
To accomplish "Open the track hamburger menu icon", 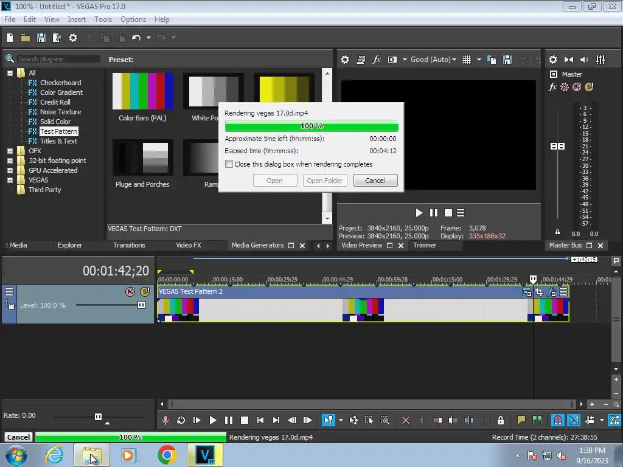I will [9, 292].
